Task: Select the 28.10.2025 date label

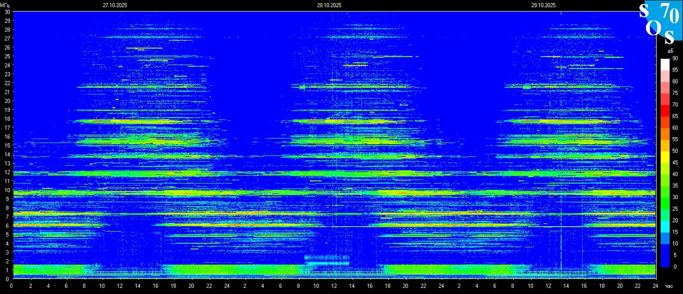Action: (x=329, y=5)
